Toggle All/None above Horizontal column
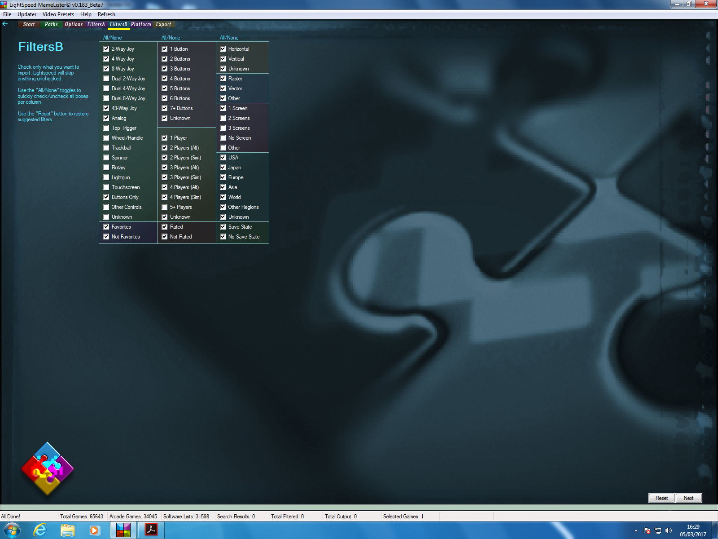 coord(229,38)
